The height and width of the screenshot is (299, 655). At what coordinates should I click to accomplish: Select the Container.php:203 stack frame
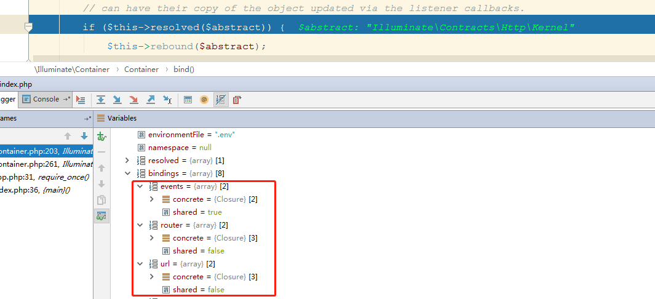coord(46,151)
